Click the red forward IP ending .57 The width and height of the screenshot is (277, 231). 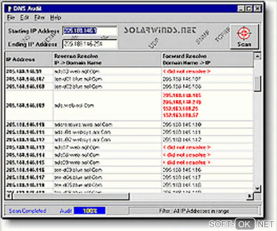pos(181,115)
